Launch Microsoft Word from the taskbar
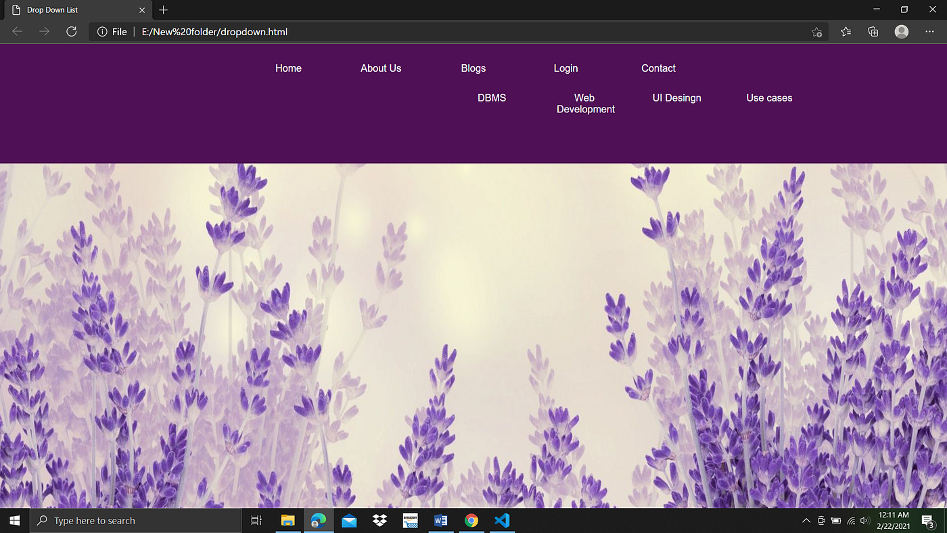Image resolution: width=947 pixels, height=533 pixels. click(x=441, y=521)
